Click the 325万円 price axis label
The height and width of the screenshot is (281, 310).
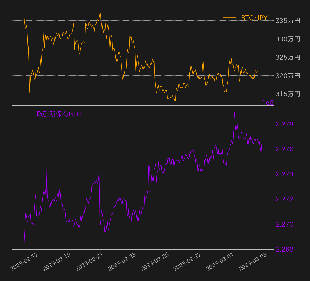click(288, 57)
